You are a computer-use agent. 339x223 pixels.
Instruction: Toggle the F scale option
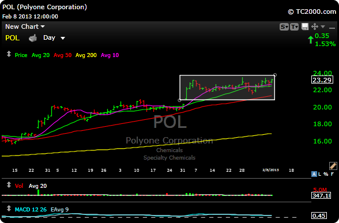pos(332,174)
